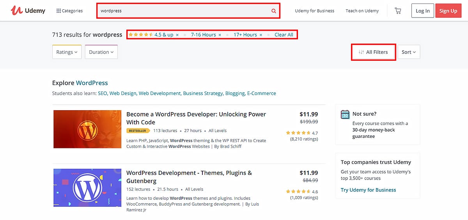Click the $84.99 struck-through price
The width and height of the screenshot is (468, 220).
(310, 180)
